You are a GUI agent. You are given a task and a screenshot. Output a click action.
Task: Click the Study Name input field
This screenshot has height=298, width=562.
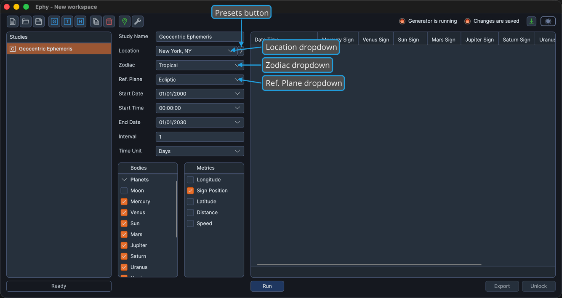[x=200, y=37]
